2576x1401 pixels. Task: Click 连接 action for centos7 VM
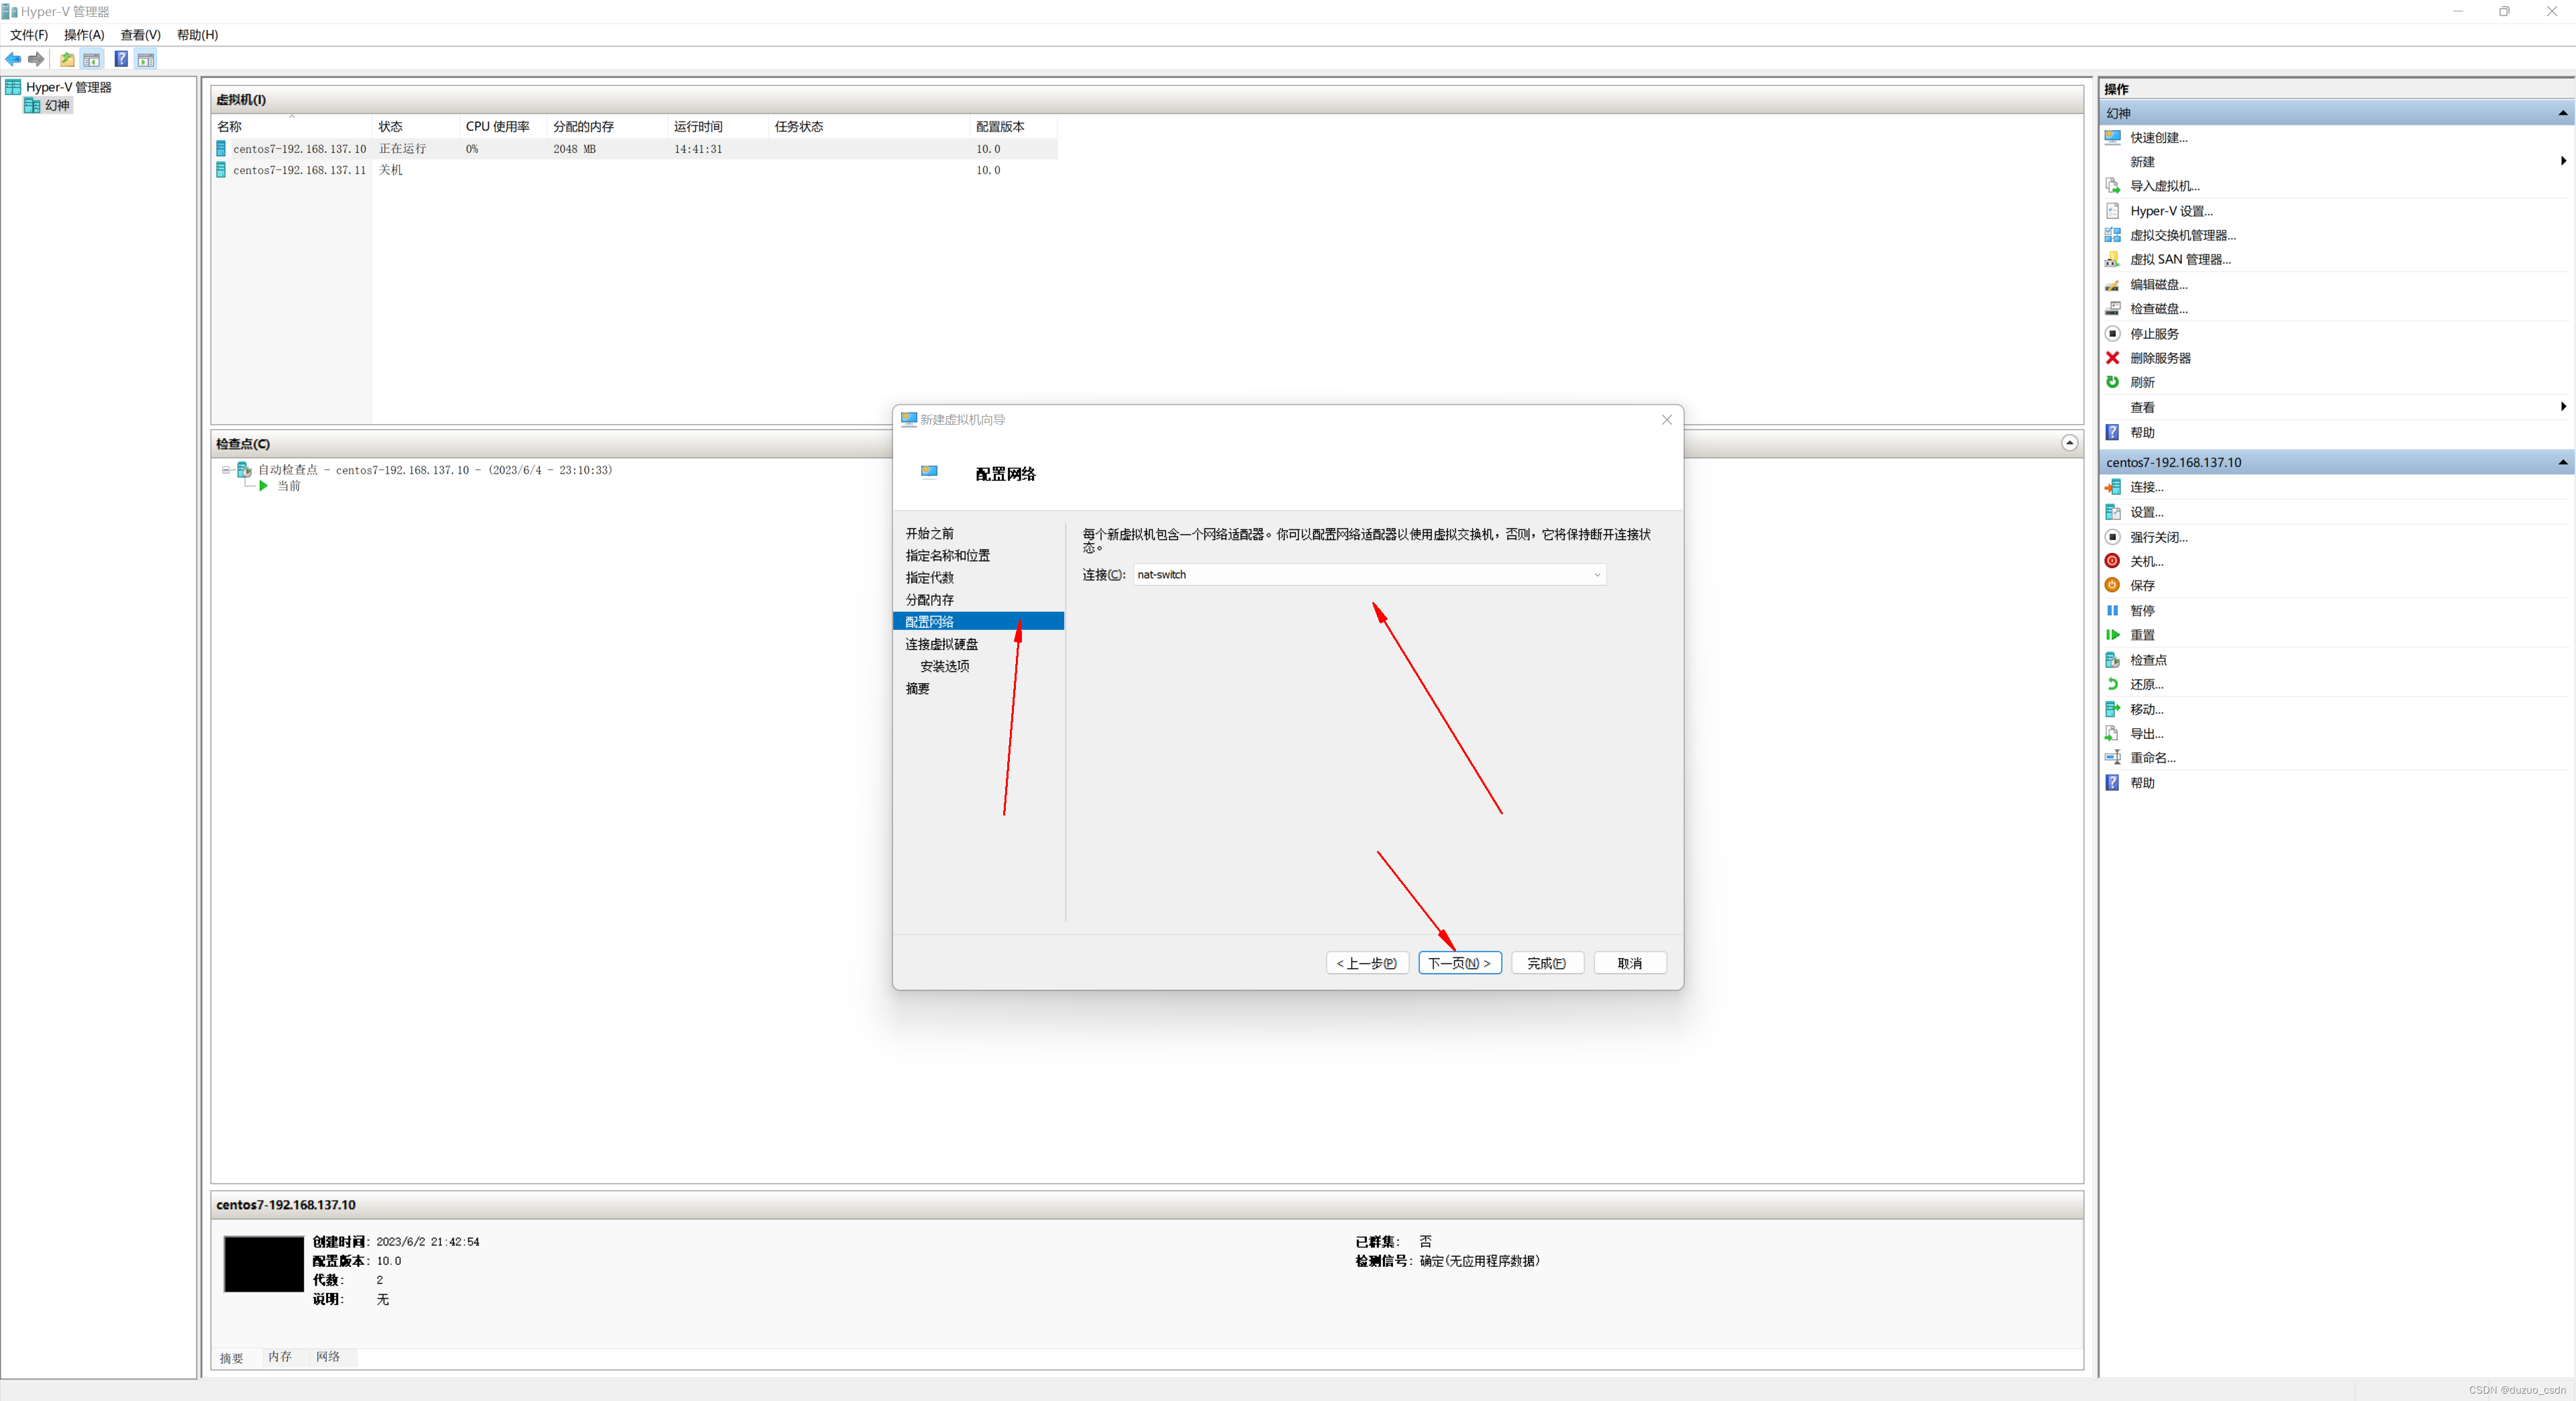2146,487
